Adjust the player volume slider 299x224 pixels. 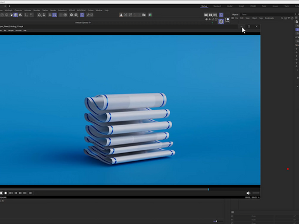(x=256, y=193)
